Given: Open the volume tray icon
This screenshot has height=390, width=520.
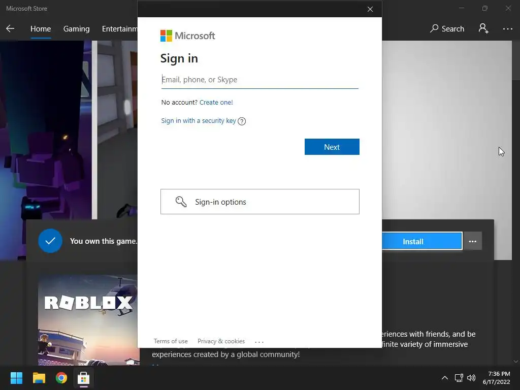Looking at the screenshot, I should (471, 378).
